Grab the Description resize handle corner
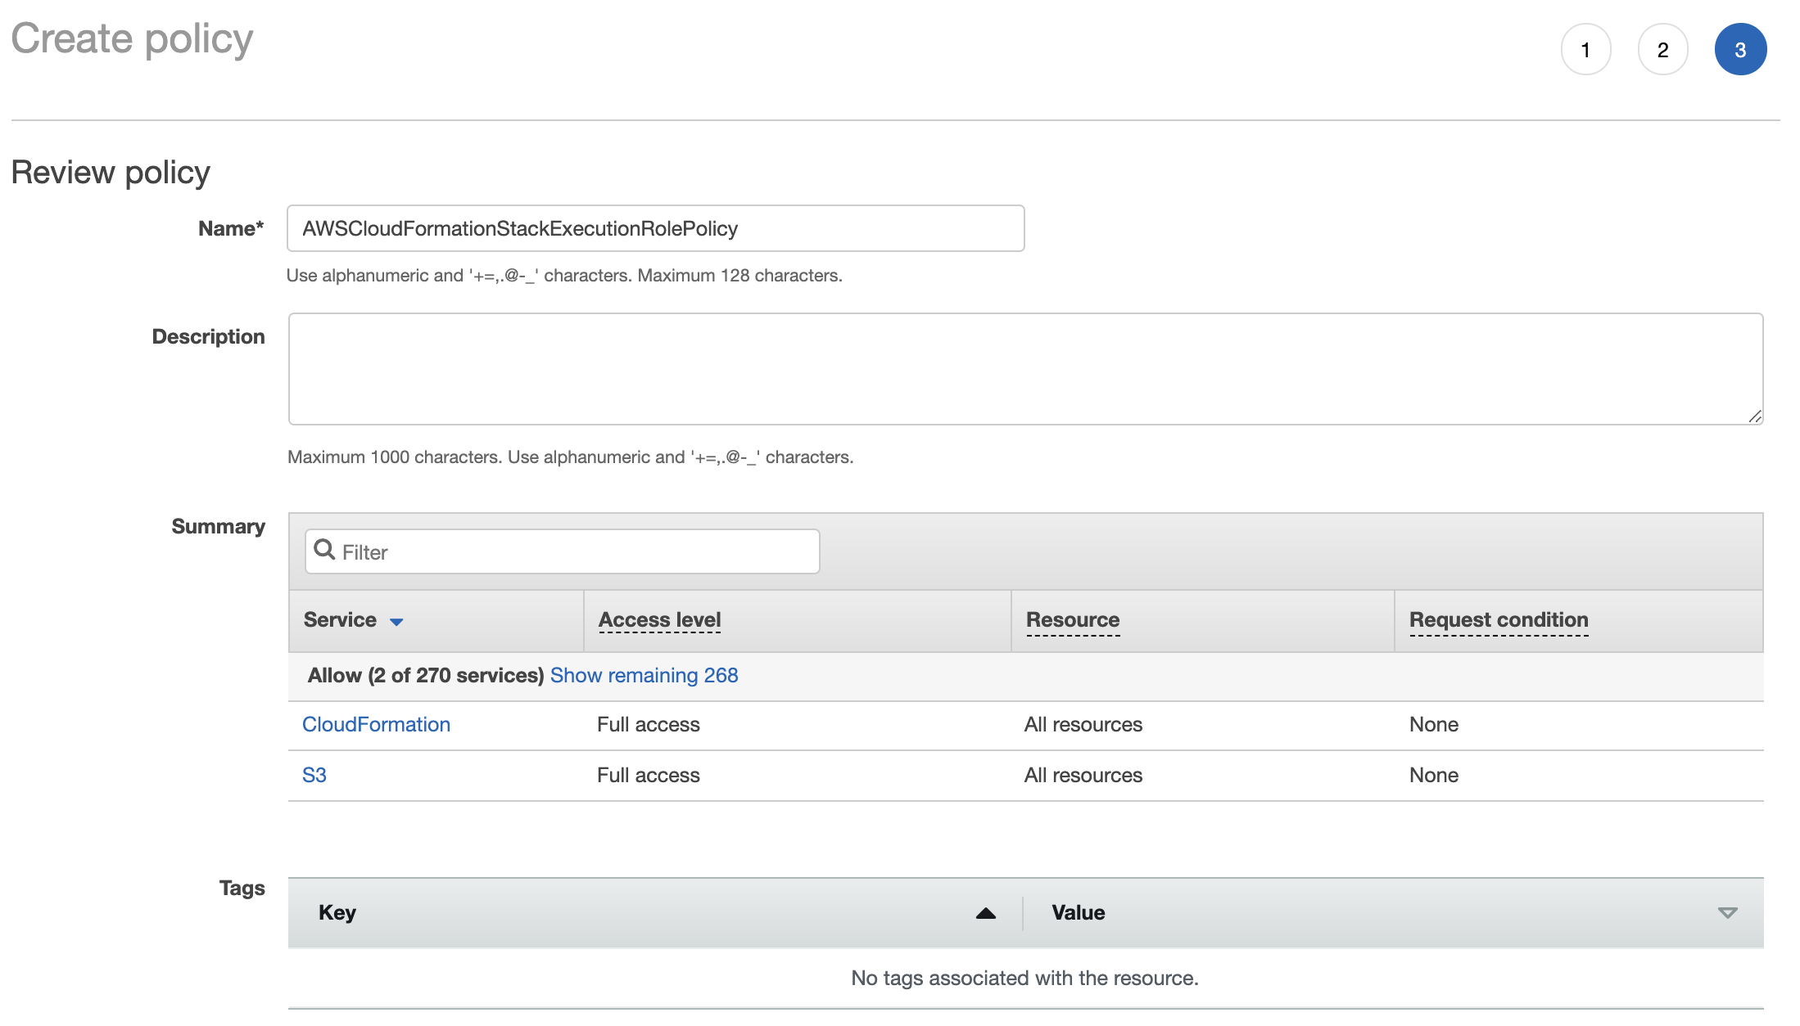The height and width of the screenshot is (1026, 1800). [1754, 416]
